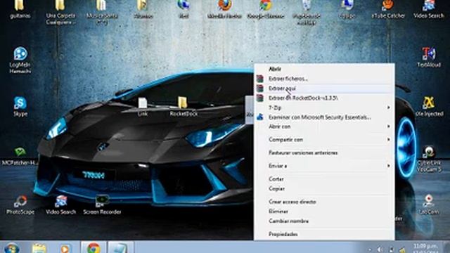Open TextAloud desktop shortcut
The image size is (450, 253).
pos(429,58)
